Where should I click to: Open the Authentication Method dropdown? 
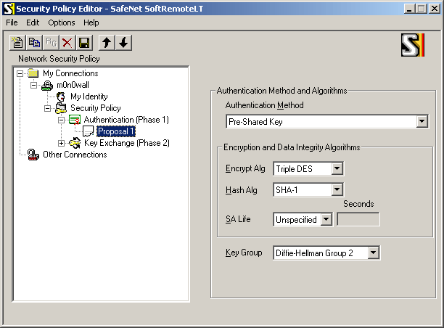(x=422, y=121)
